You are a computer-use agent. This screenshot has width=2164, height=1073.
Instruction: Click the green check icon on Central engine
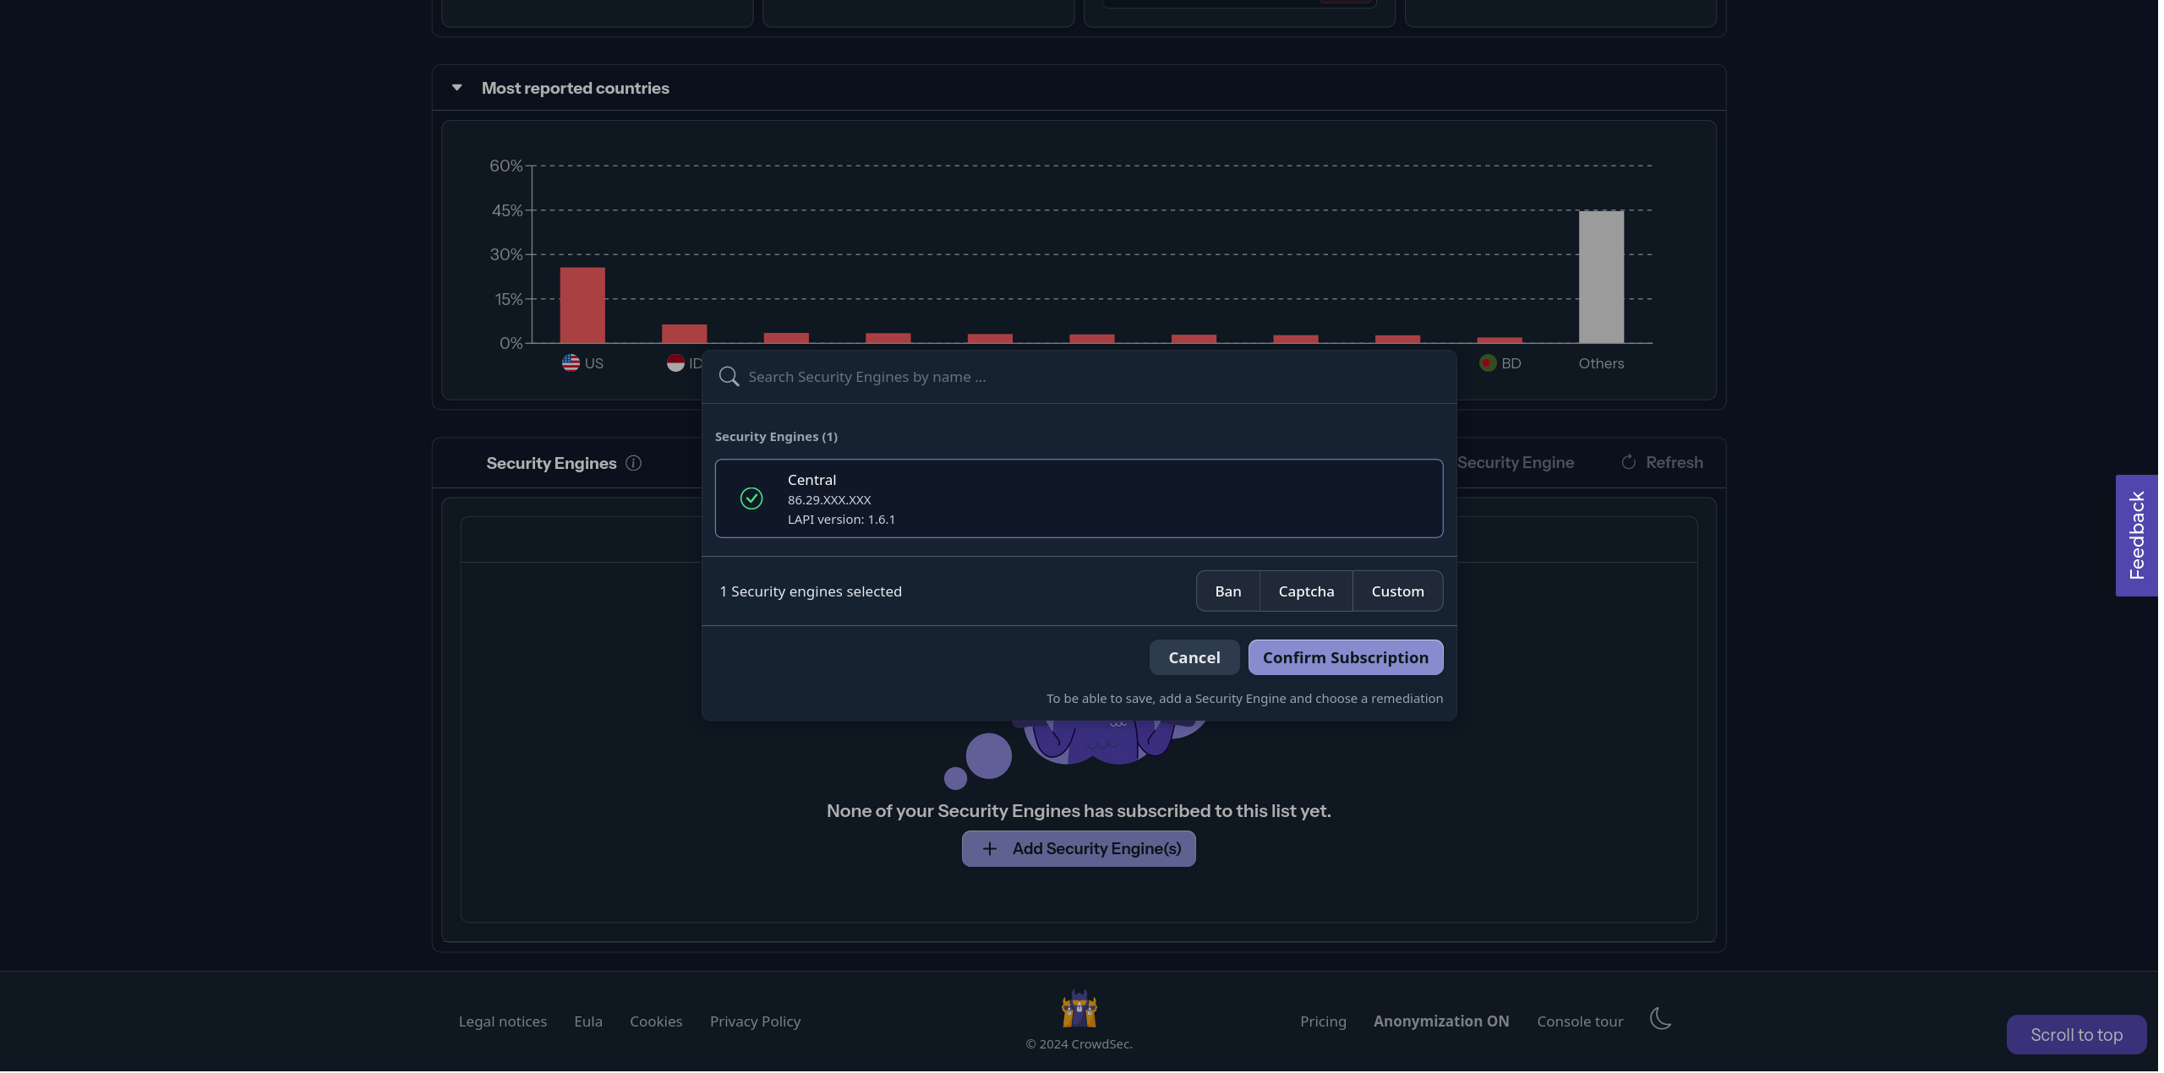pos(751,498)
